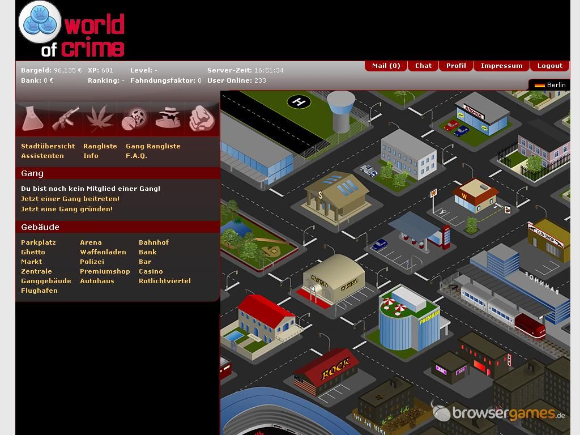Click 'Jetzt eine Gang gründen!'
The width and height of the screenshot is (580, 435).
pyautogui.click(x=67, y=209)
